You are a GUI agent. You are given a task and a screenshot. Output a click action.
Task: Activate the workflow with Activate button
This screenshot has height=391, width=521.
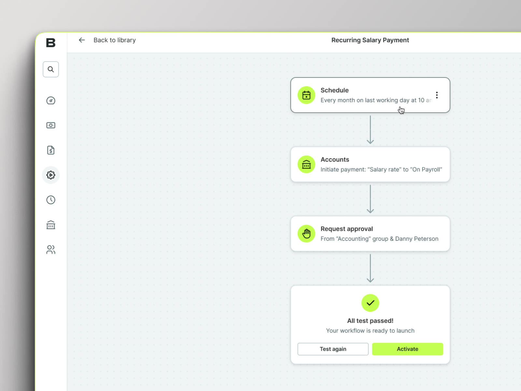[408, 349]
